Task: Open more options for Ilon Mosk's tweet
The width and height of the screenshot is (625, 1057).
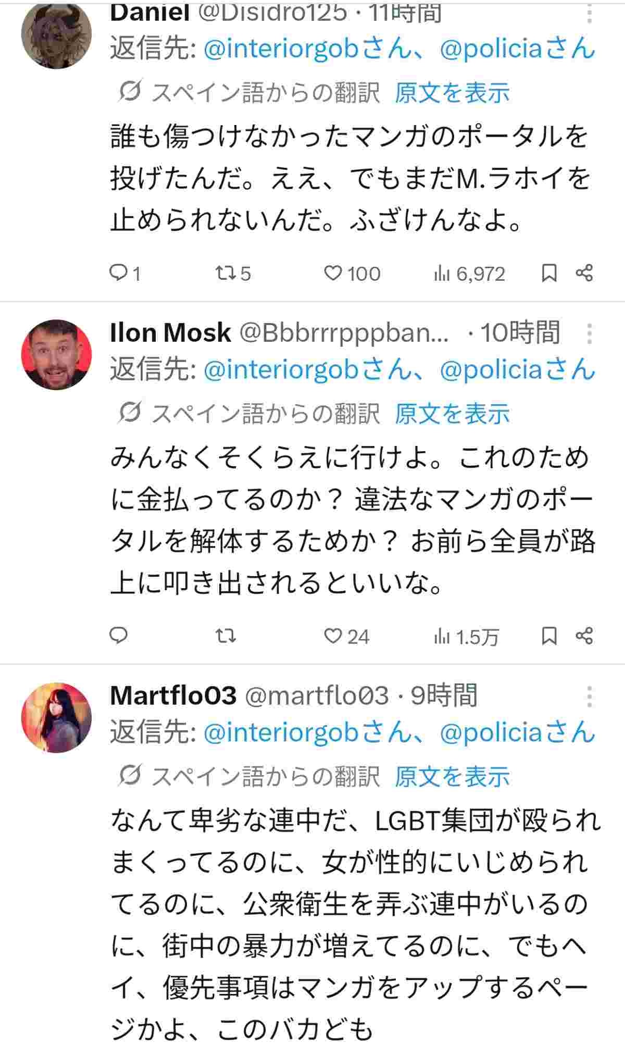Action: coord(589,333)
